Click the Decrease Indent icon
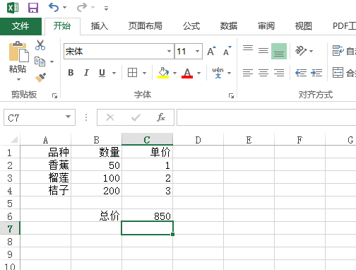Screen dimensions: 356x270 point(301,73)
